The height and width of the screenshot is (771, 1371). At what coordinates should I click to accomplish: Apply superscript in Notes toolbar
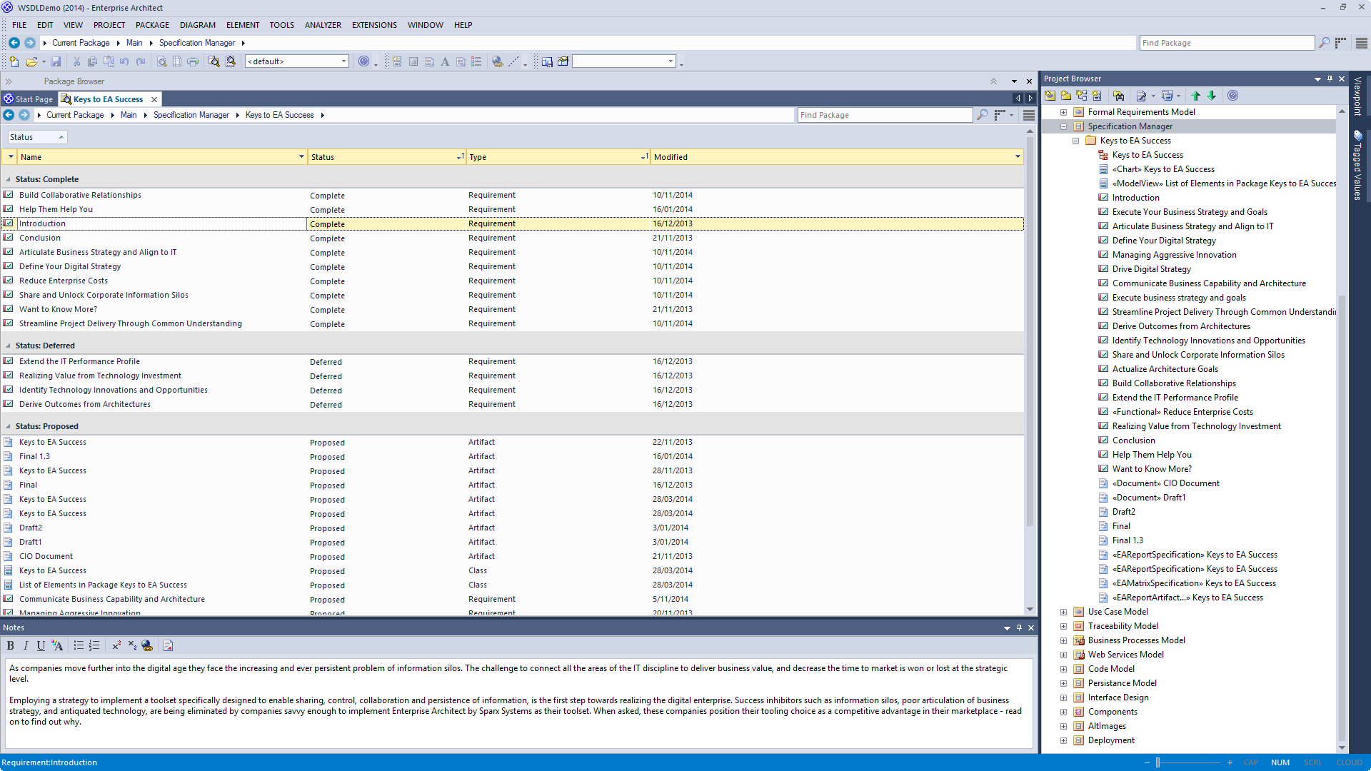click(116, 646)
